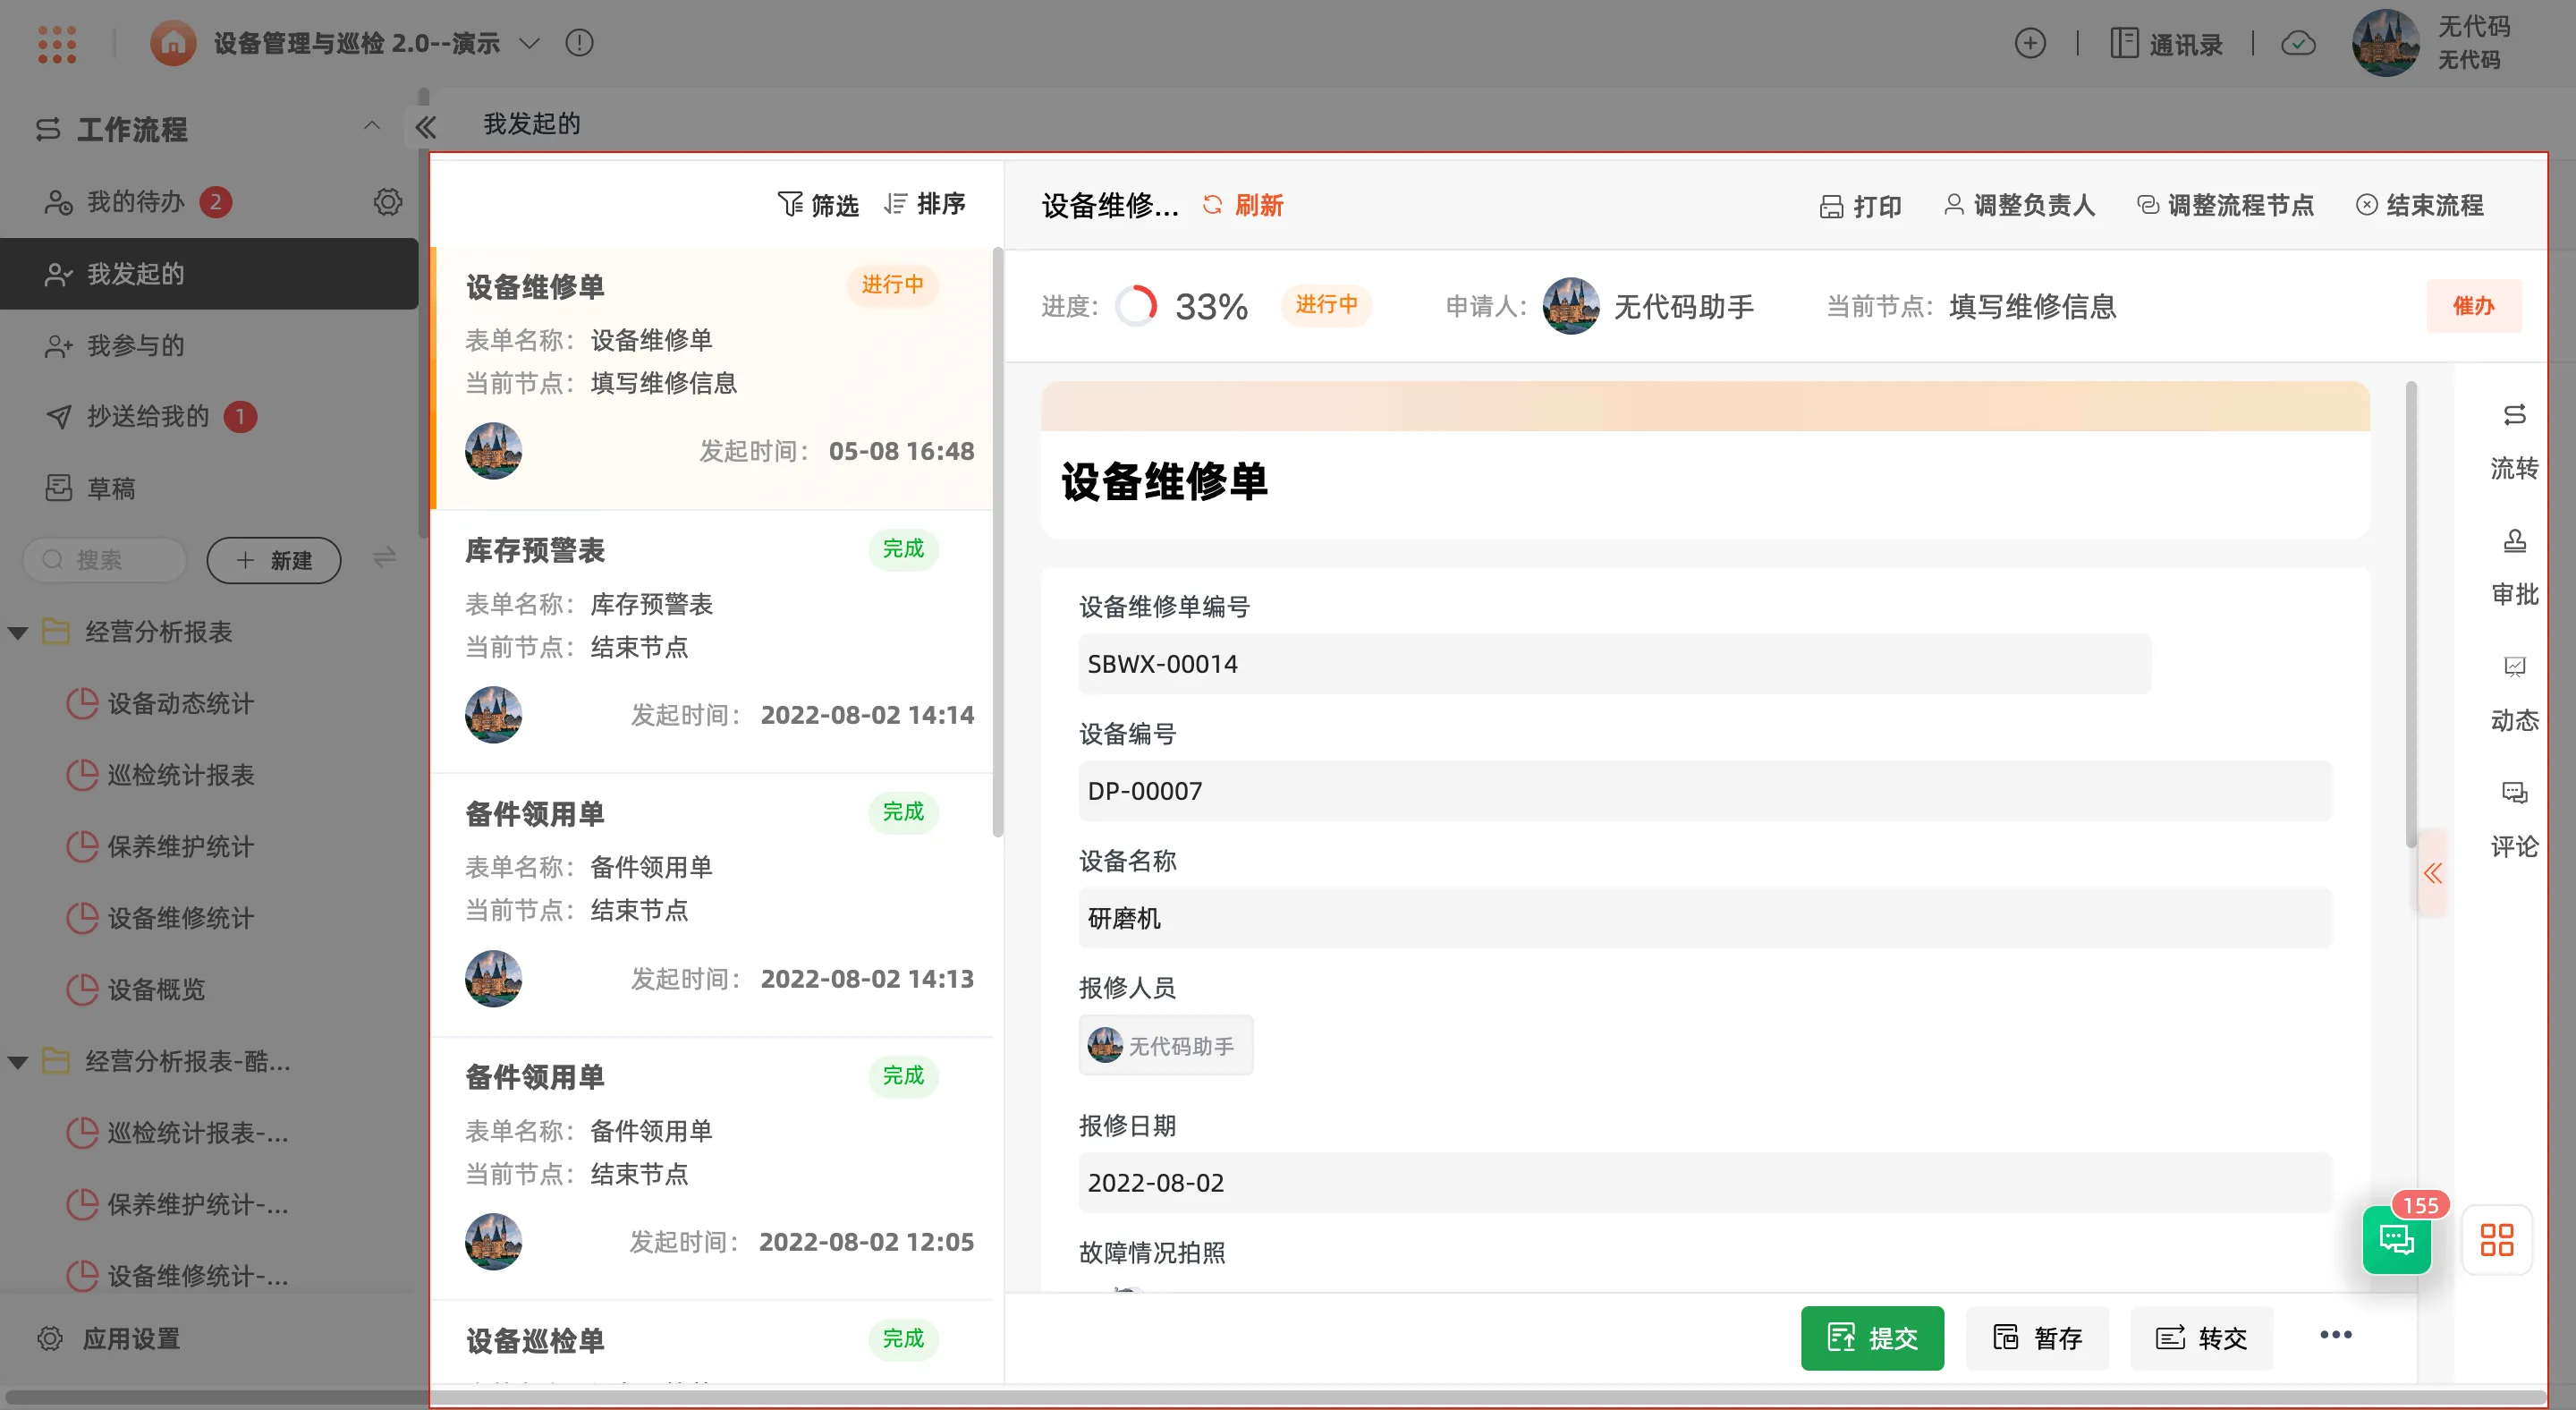Open the 流转 flow panel icon
This screenshot has height=1410, width=2576.
[2513, 415]
